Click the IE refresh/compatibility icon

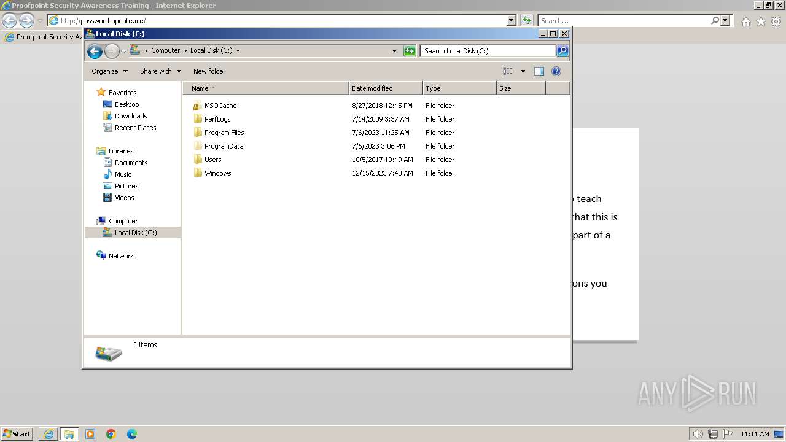(x=526, y=20)
